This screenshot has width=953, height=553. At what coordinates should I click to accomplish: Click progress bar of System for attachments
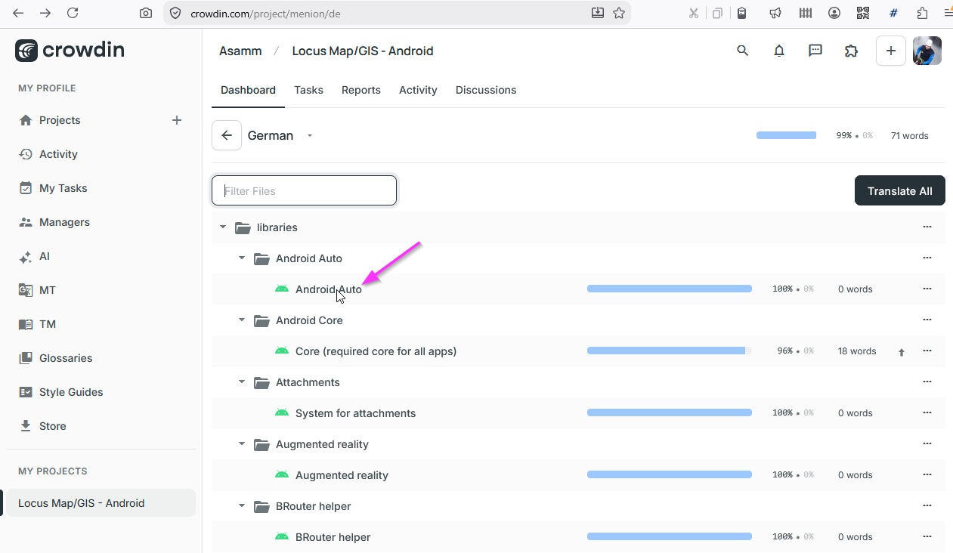[670, 412]
